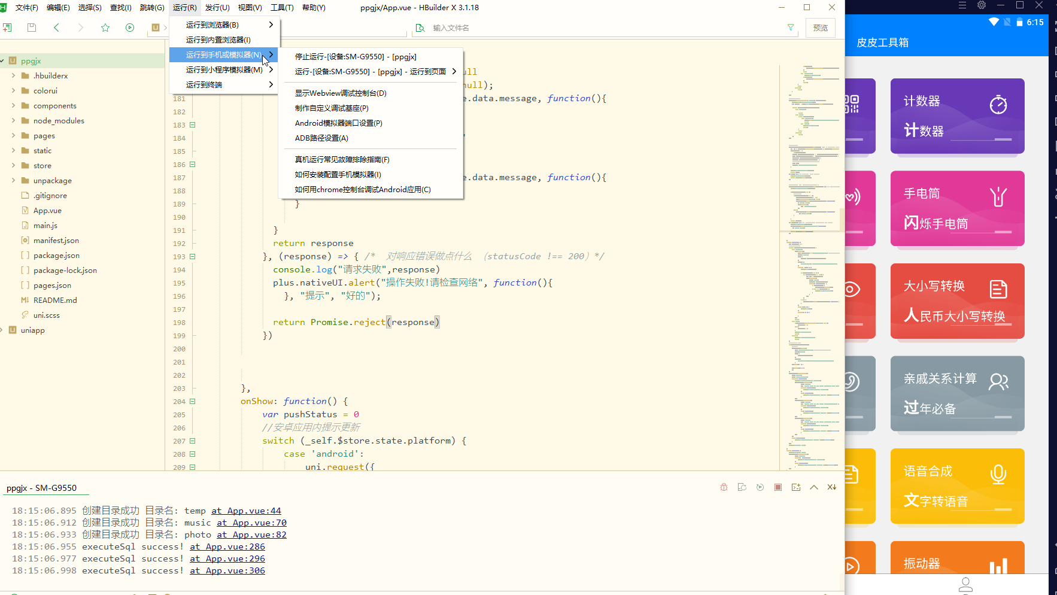Open link at App.vue:82 in console

251,535
